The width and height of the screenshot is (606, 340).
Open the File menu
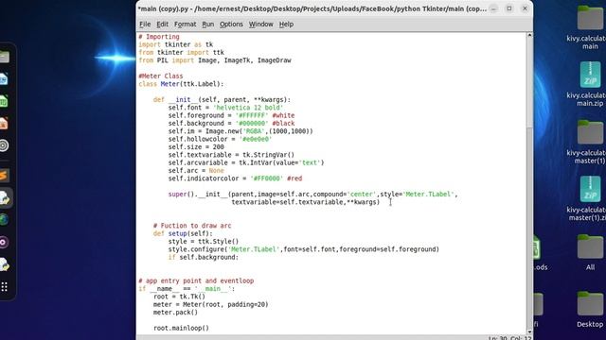(145, 25)
